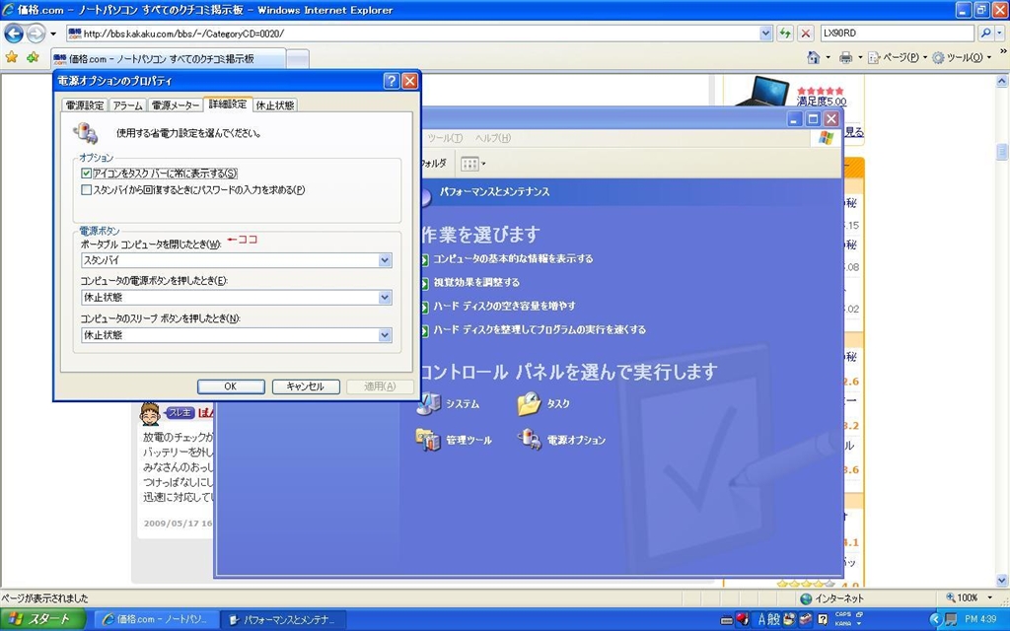Open 管理ツール icon in Control Panel window
1010x631 pixels.
pos(454,441)
